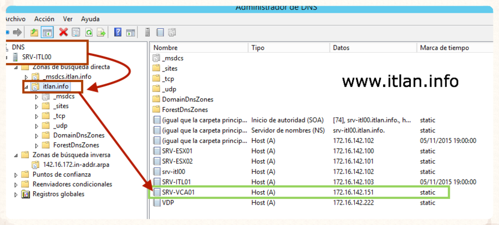Click the Up one level folder icon
The height and width of the screenshot is (225, 499).
click(34, 32)
